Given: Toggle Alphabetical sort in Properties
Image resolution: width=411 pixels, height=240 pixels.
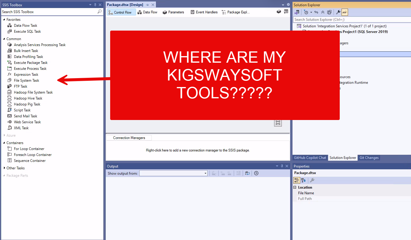Looking at the screenshot, I should click(303, 180).
